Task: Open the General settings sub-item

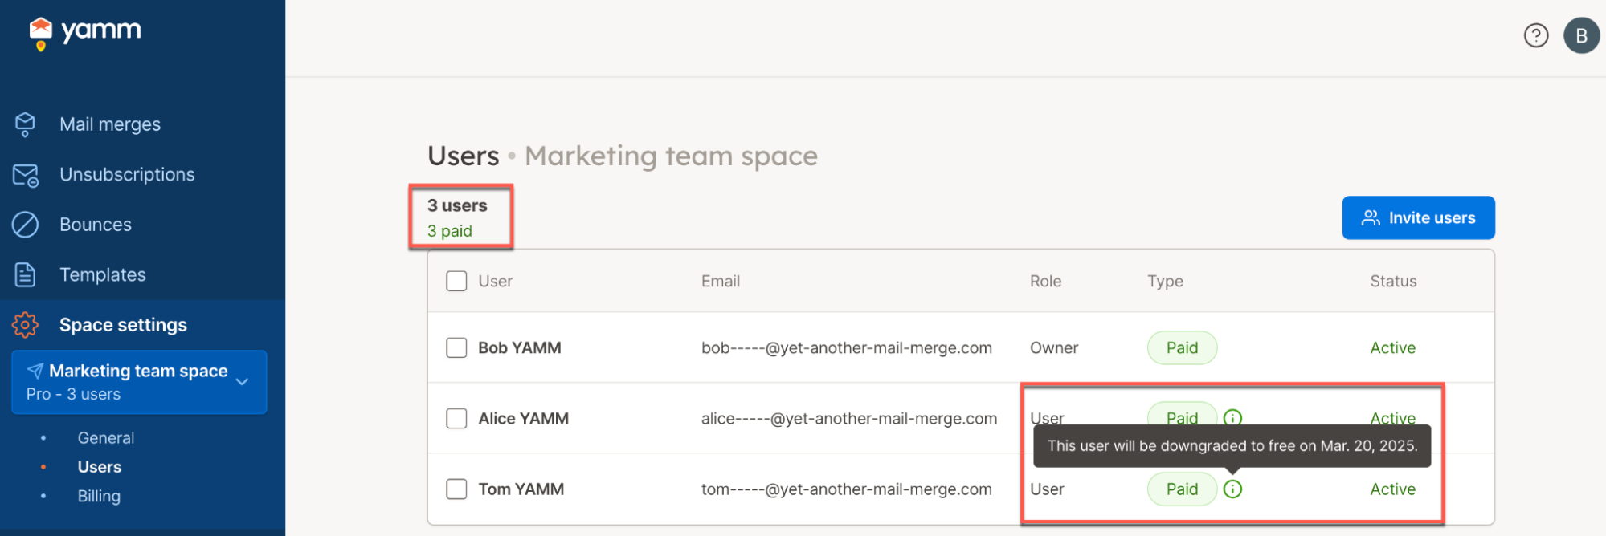Action: (x=106, y=438)
